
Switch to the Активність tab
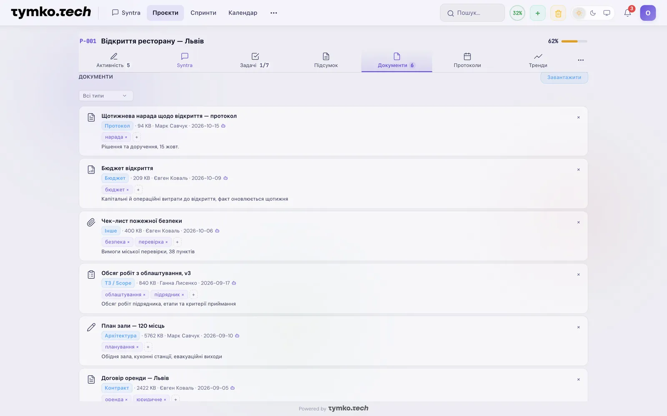click(x=113, y=61)
